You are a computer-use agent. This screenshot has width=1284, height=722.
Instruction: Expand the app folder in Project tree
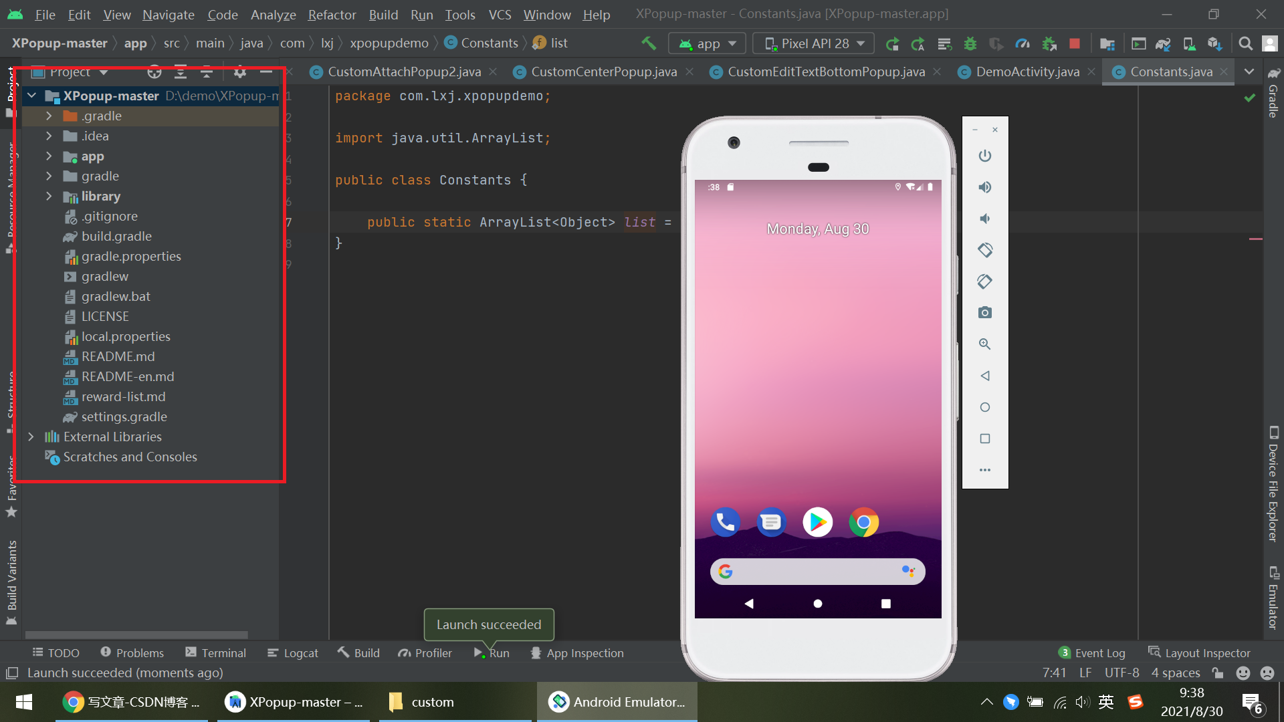click(x=49, y=156)
